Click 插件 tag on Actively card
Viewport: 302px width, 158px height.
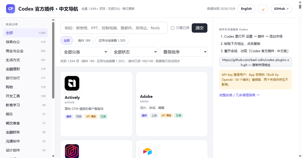69,116
